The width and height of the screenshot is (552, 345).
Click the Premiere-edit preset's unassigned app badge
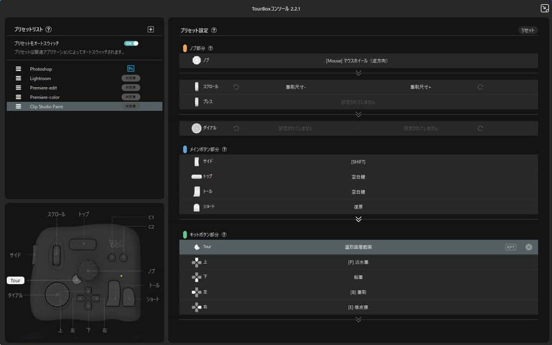pos(130,87)
